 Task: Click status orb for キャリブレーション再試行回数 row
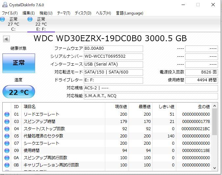click(x=7, y=165)
